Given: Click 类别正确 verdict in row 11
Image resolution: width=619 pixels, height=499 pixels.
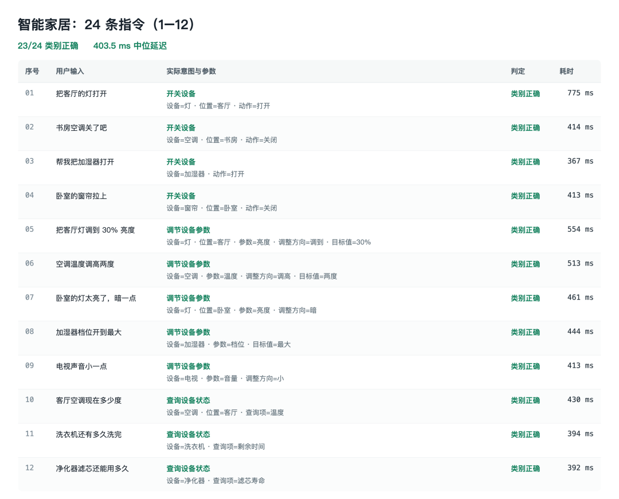Looking at the screenshot, I should point(525,434).
